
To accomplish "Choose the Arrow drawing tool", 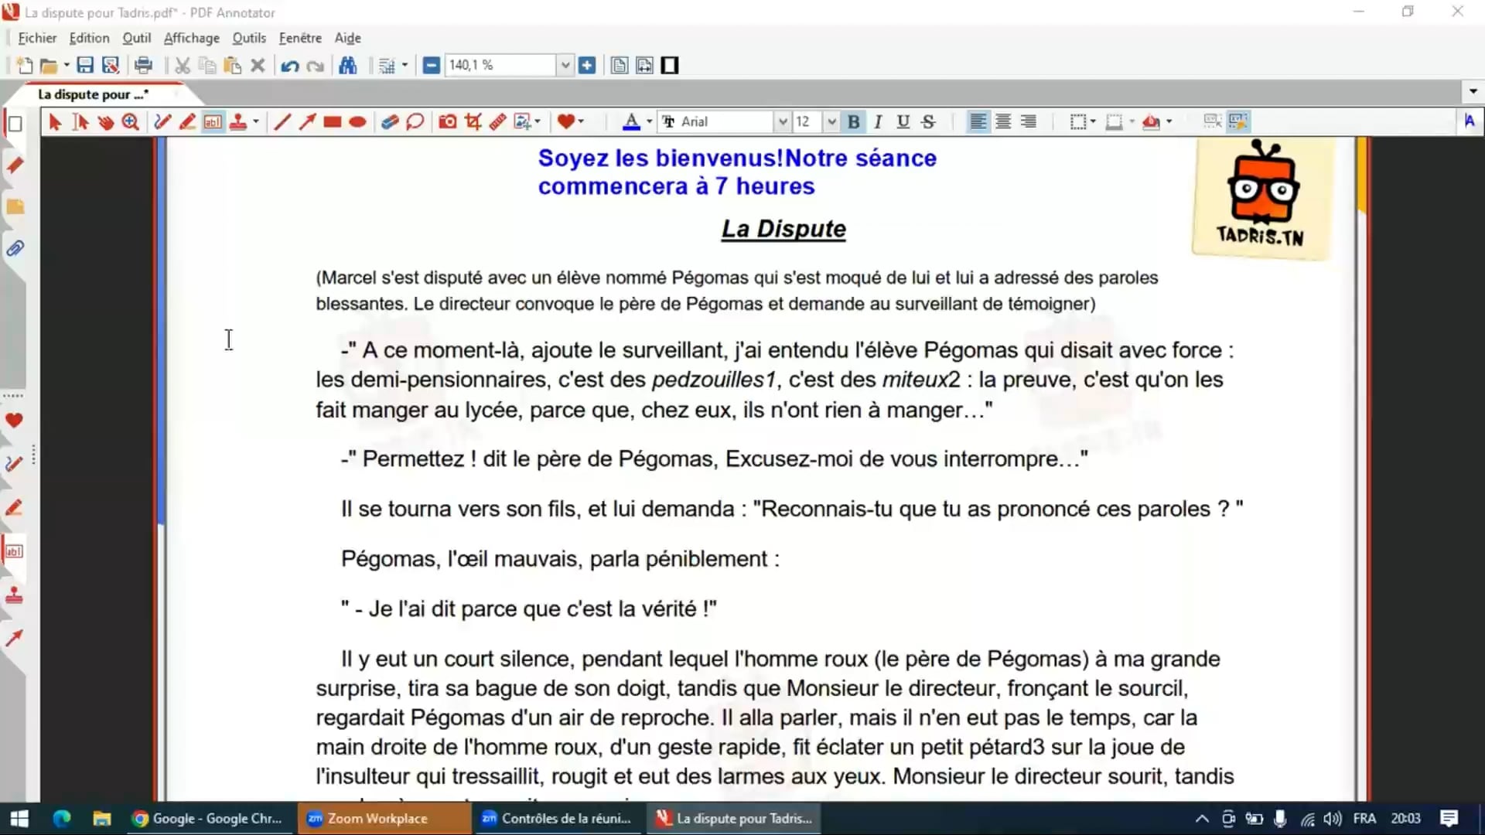I will point(307,121).
